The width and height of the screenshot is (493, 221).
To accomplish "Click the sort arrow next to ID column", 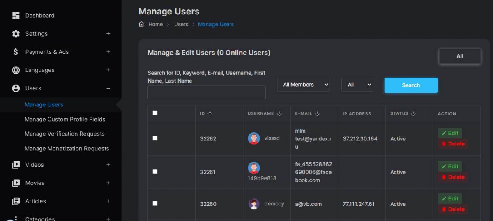I will click(x=210, y=114).
